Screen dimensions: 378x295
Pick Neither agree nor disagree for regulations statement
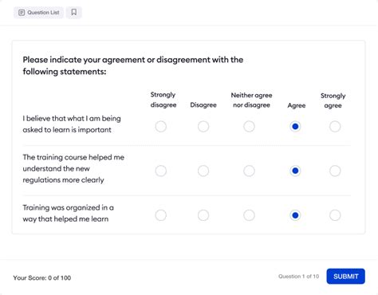pos(249,171)
